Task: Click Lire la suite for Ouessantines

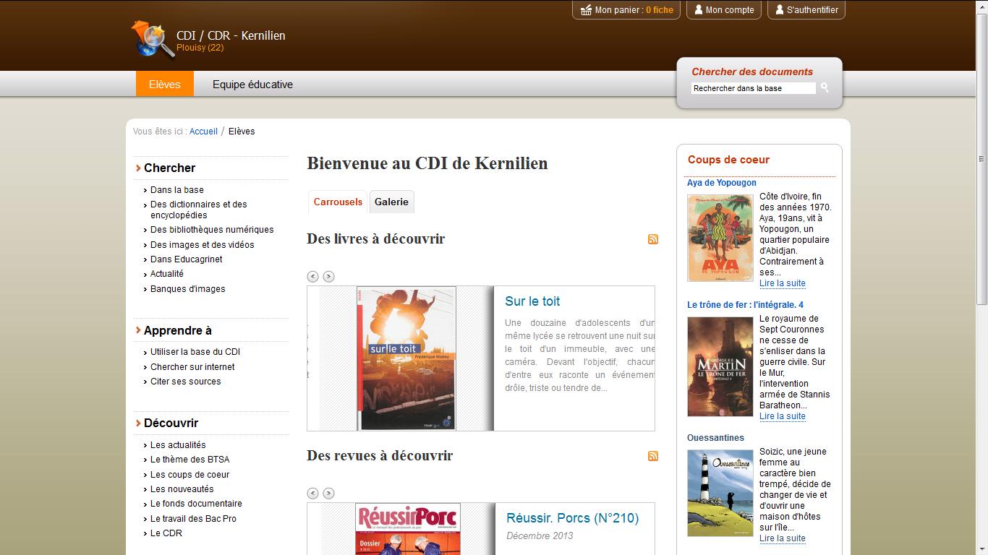Action: coord(783,538)
